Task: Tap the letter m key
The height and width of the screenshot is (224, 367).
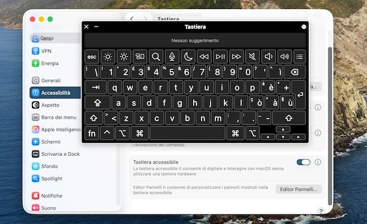Action: click(x=218, y=118)
